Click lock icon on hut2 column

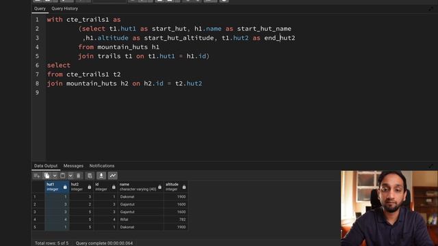click(90, 187)
